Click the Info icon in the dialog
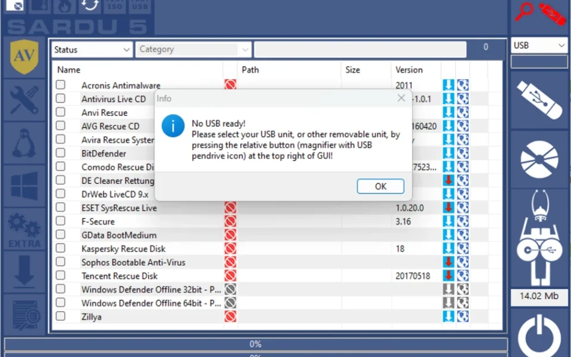The height and width of the screenshot is (357, 571). (173, 126)
